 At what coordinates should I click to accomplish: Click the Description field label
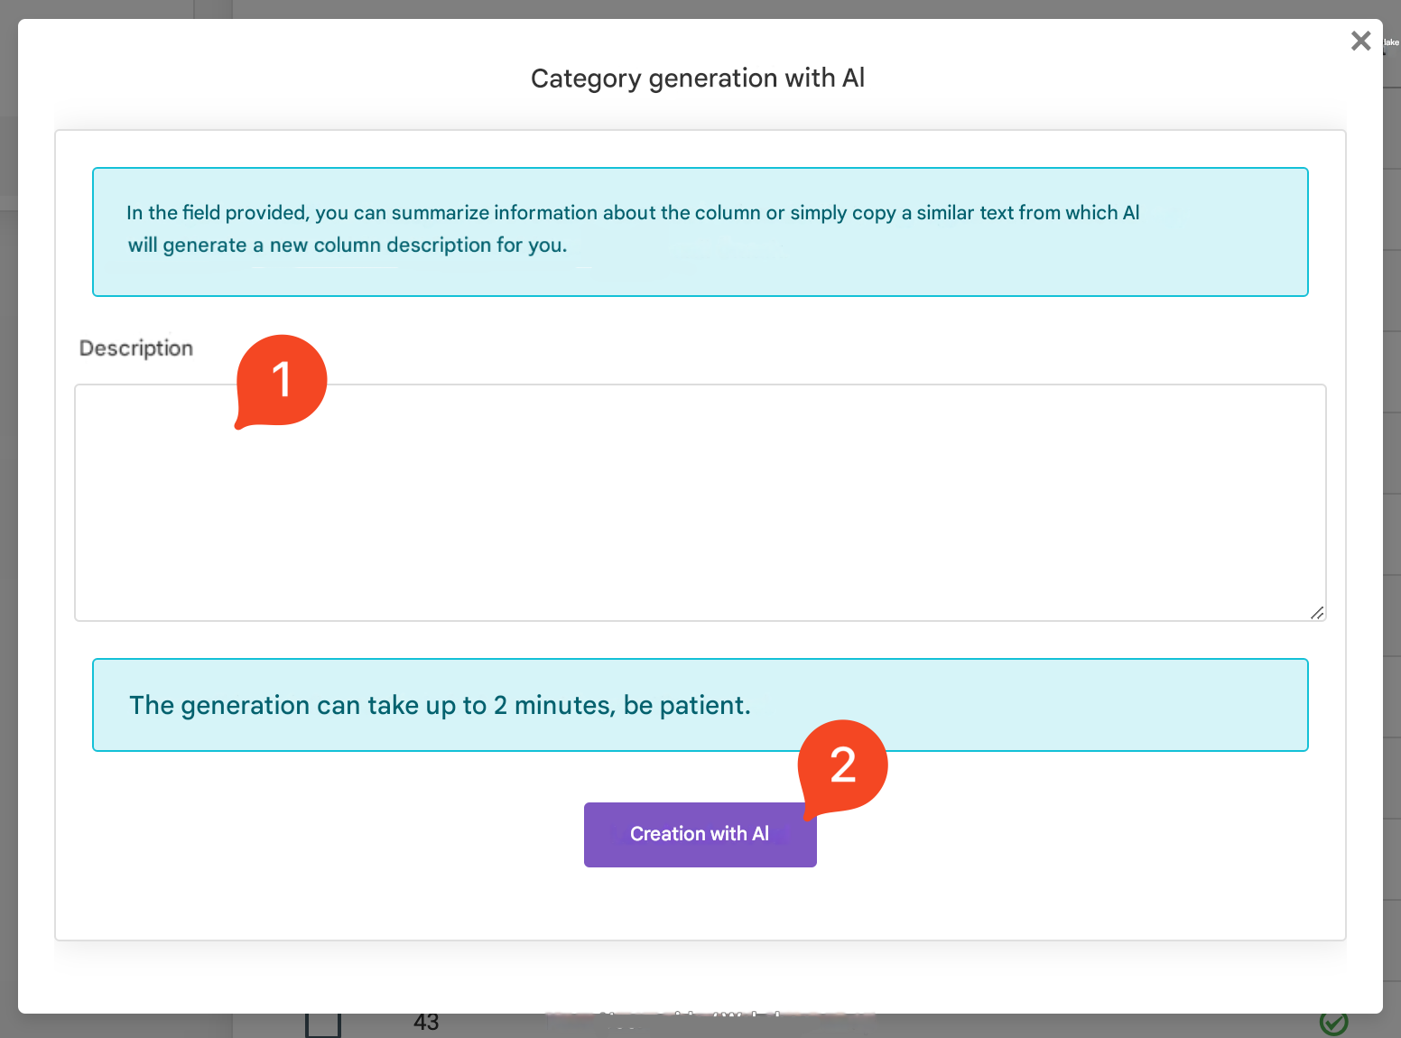[136, 348]
